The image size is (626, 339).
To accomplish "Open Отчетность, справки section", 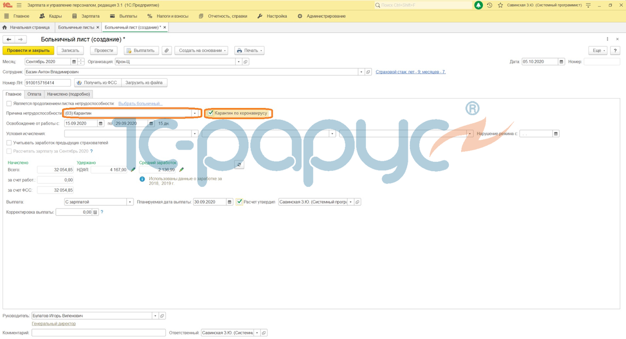I will [x=223, y=16].
